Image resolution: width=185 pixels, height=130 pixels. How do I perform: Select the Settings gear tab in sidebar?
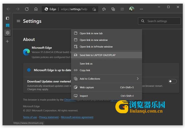click(8, 33)
